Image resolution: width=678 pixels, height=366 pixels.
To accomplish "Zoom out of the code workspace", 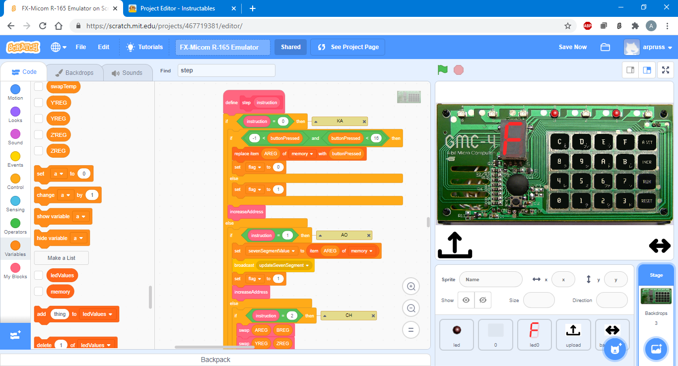I will click(x=411, y=308).
